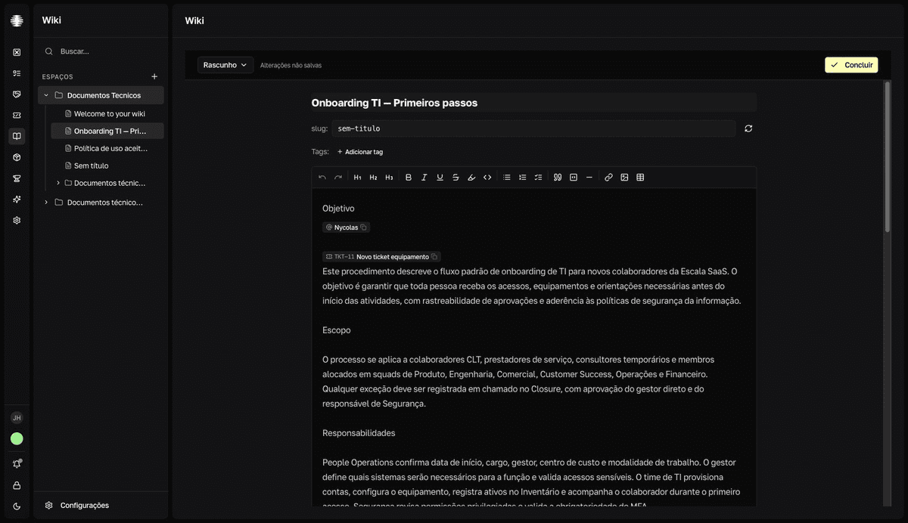Open the Welcome to your wiki page
Screen dimensions: 908x523
[107, 114]
